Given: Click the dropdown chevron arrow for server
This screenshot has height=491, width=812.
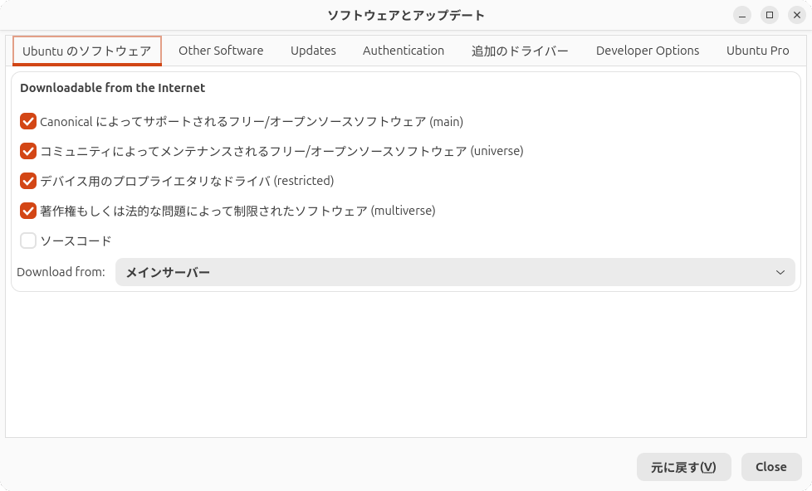Looking at the screenshot, I should 780,272.
